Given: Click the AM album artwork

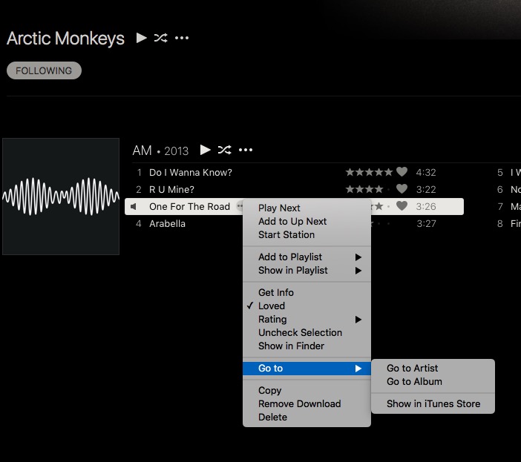Looking at the screenshot, I should [x=61, y=197].
